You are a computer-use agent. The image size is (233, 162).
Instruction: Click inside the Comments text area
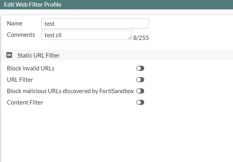86,35
